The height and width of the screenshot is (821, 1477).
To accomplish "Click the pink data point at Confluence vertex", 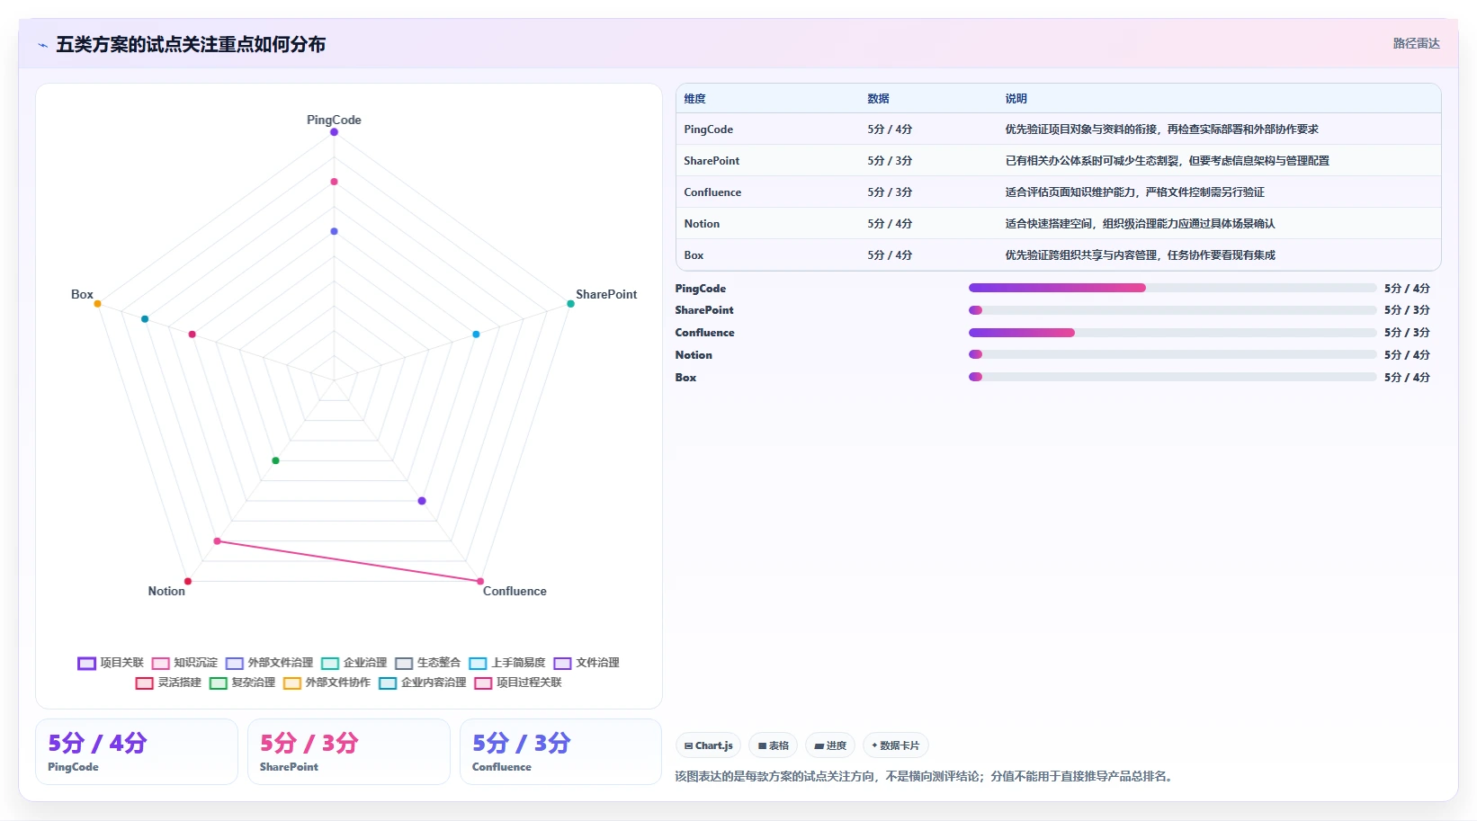I will click(480, 582).
